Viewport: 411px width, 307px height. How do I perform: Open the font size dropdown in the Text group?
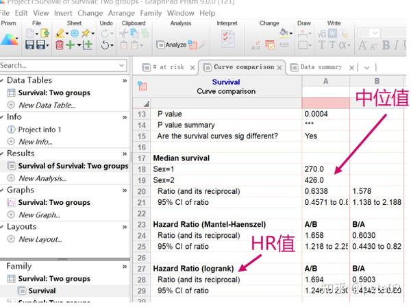375,33
